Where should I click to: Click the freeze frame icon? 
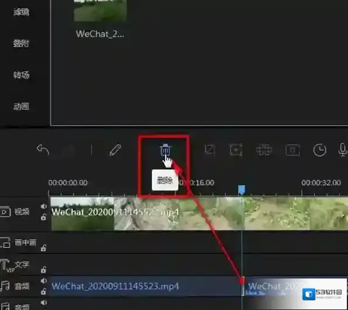click(293, 150)
